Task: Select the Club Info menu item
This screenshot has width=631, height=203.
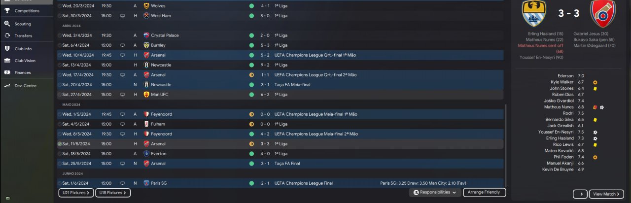Action: (x=23, y=49)
